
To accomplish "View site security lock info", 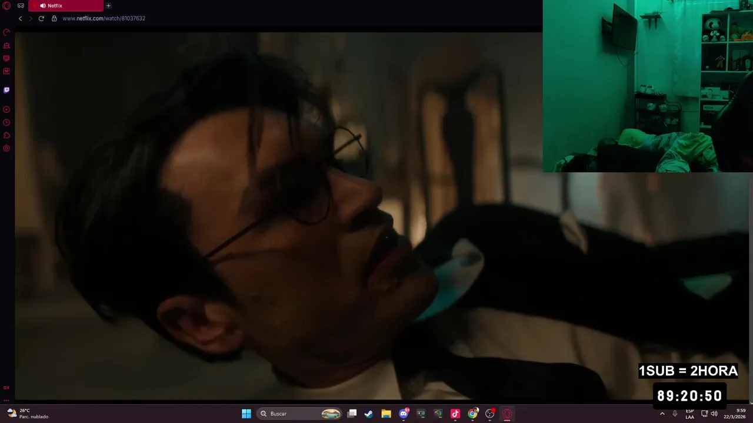I will 54,18.
